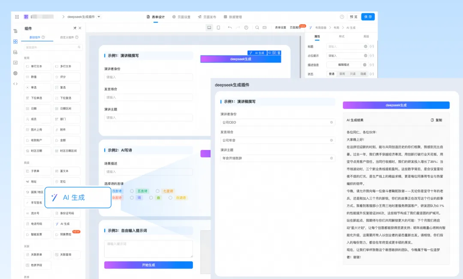463x279 pixels.
Task: Set 状态 to 禁用
Action: click(x=342, y=74)
